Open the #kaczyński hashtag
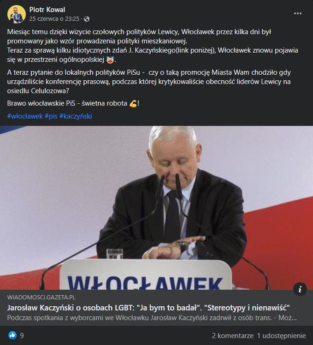 76,116
